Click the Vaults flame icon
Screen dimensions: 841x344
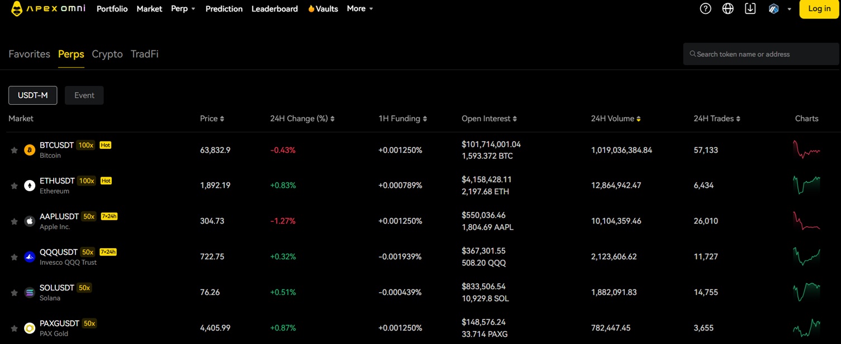[x=311, y=9]
